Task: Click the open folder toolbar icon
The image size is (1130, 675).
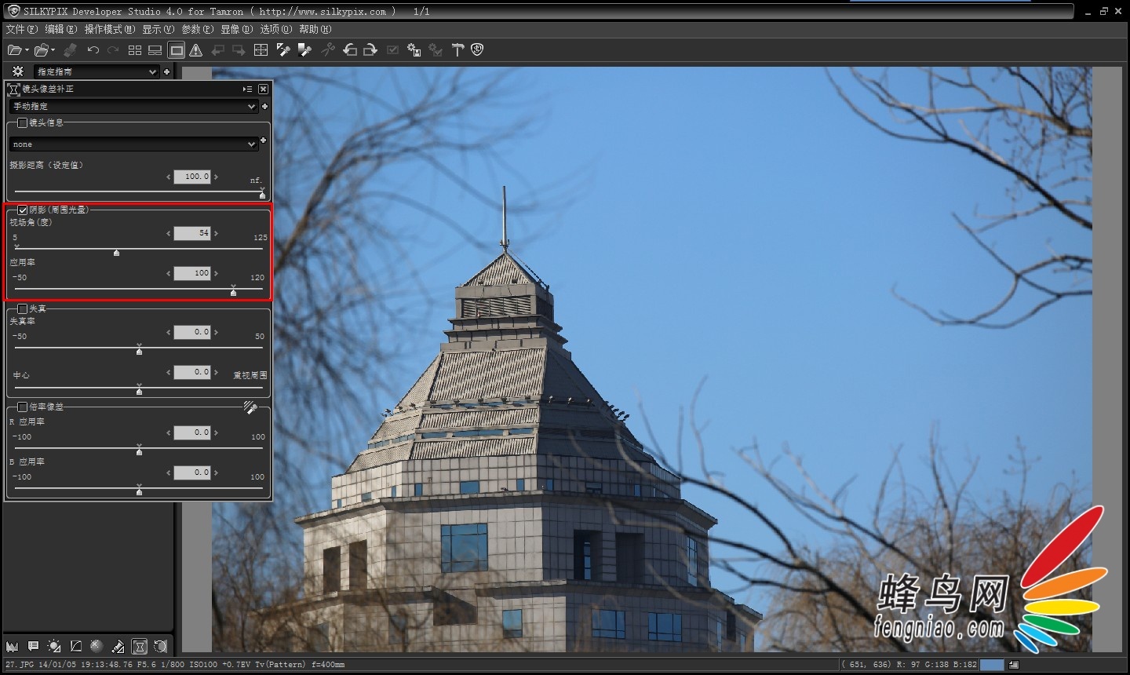Action: (x=41, y=50)
